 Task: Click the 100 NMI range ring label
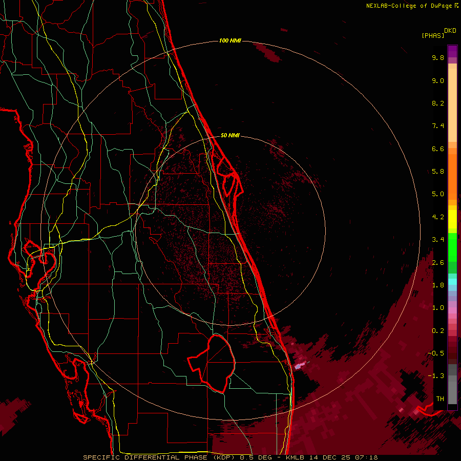coord(229,40)
